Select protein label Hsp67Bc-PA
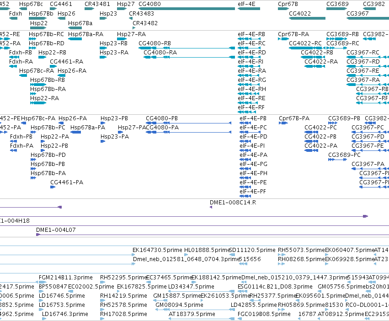389x321 pixels. (x=38, y=118)
